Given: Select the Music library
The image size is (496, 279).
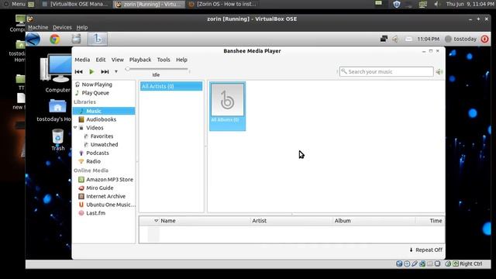Looking at the screenshot, I should (104, 111).
